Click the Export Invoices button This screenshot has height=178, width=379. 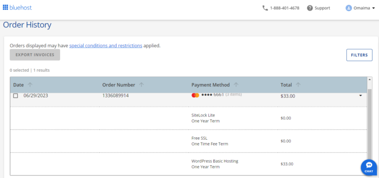tap(35, 55)
